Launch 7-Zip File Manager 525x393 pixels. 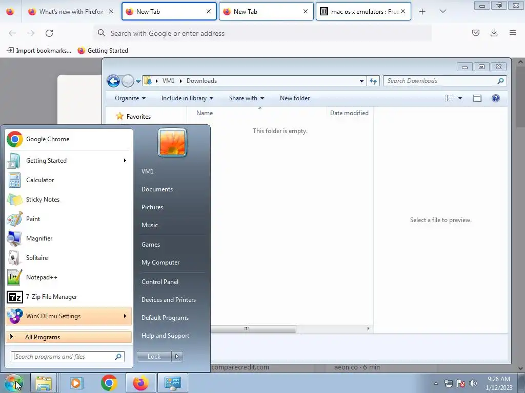point(69,297)
